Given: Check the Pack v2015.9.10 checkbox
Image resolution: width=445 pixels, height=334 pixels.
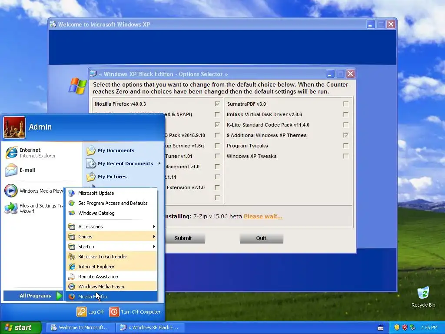Looking at the screenshot, I should click(x=217, y=135).
